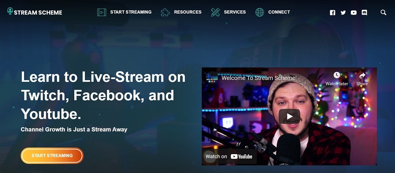Click the Resources puzzle piece icon

[165, 12]
